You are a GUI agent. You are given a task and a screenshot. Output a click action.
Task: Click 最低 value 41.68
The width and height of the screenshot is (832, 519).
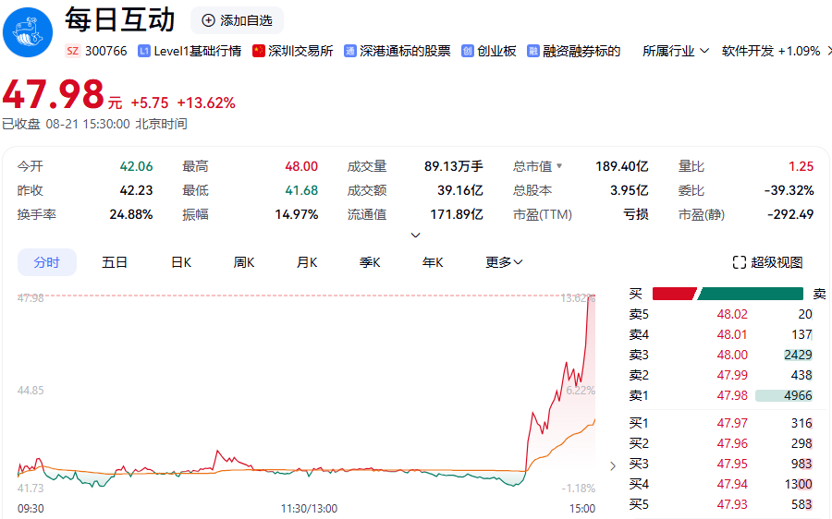click(301, 190)
